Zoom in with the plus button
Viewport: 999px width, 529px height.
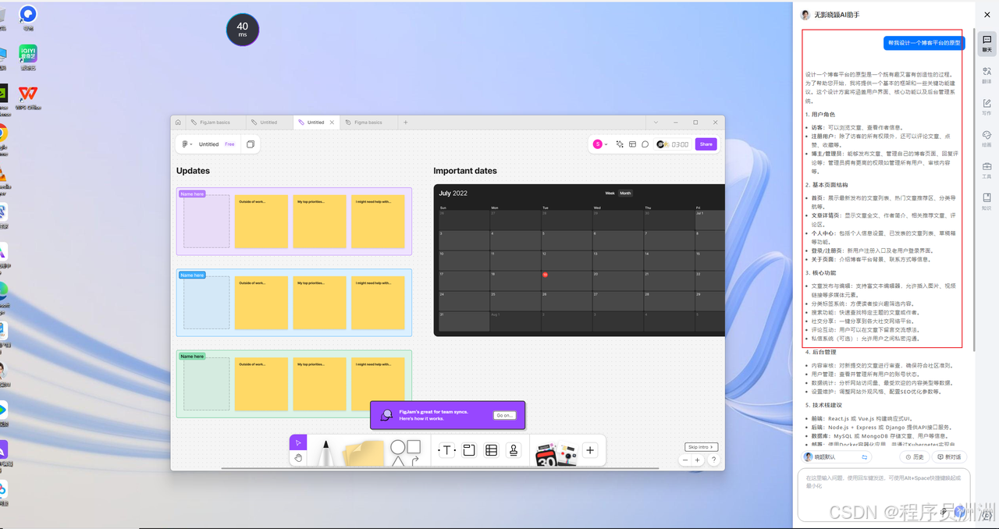[698, 460]
